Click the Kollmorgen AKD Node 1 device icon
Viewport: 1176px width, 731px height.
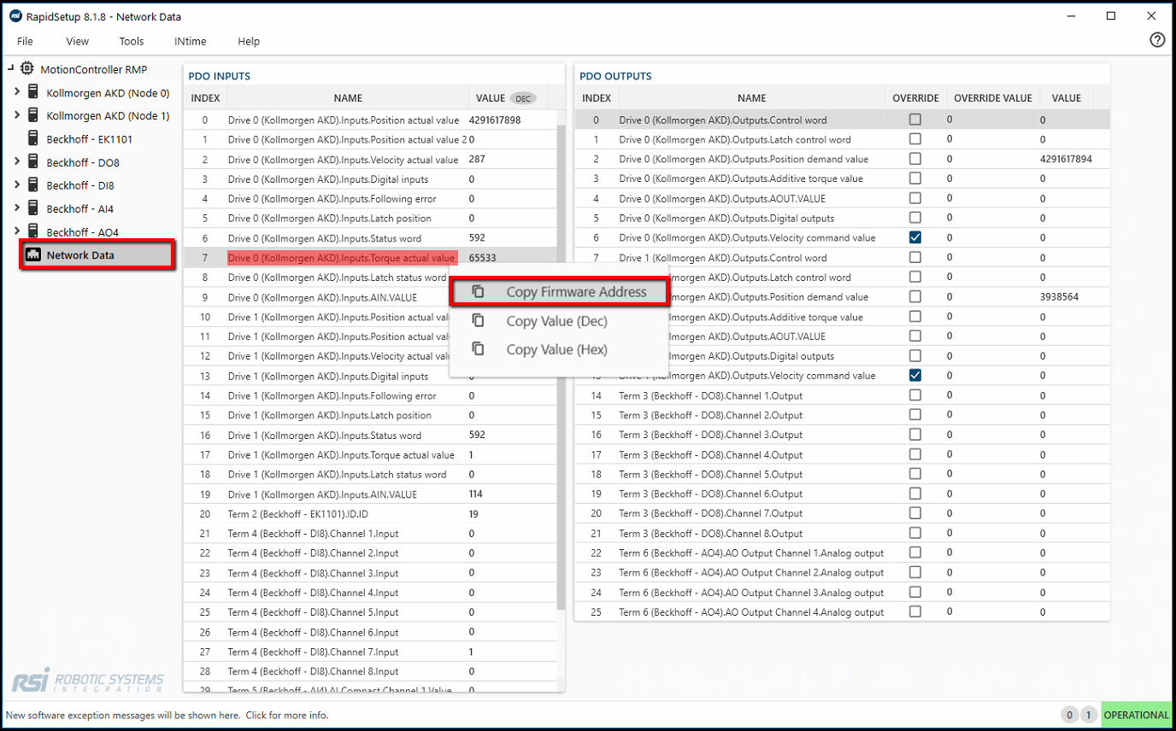33,115
